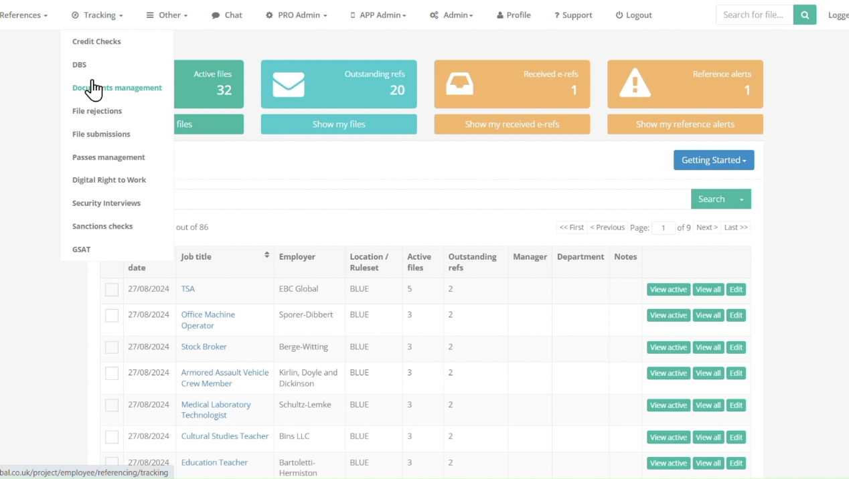Click the file search input in top bar

[x=755, y=15]
